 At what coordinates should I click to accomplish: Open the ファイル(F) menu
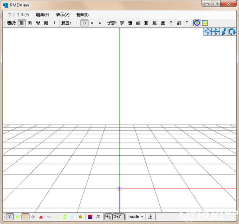tap(18, 15)
